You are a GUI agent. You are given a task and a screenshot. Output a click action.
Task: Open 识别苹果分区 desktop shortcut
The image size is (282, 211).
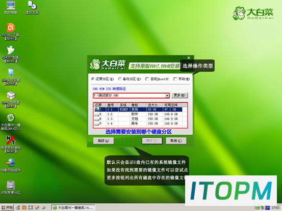tap(11, 188)
